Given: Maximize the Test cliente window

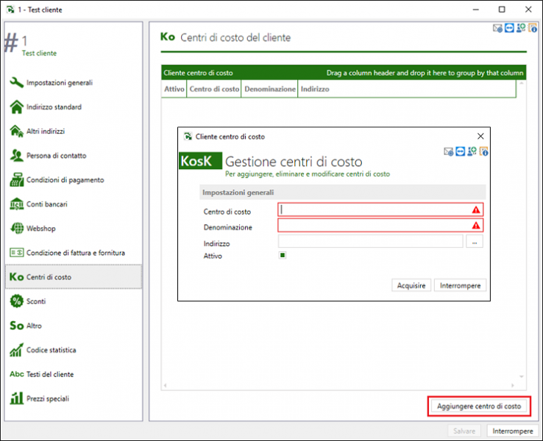Looking at the screenshot, I should (502, 10).
